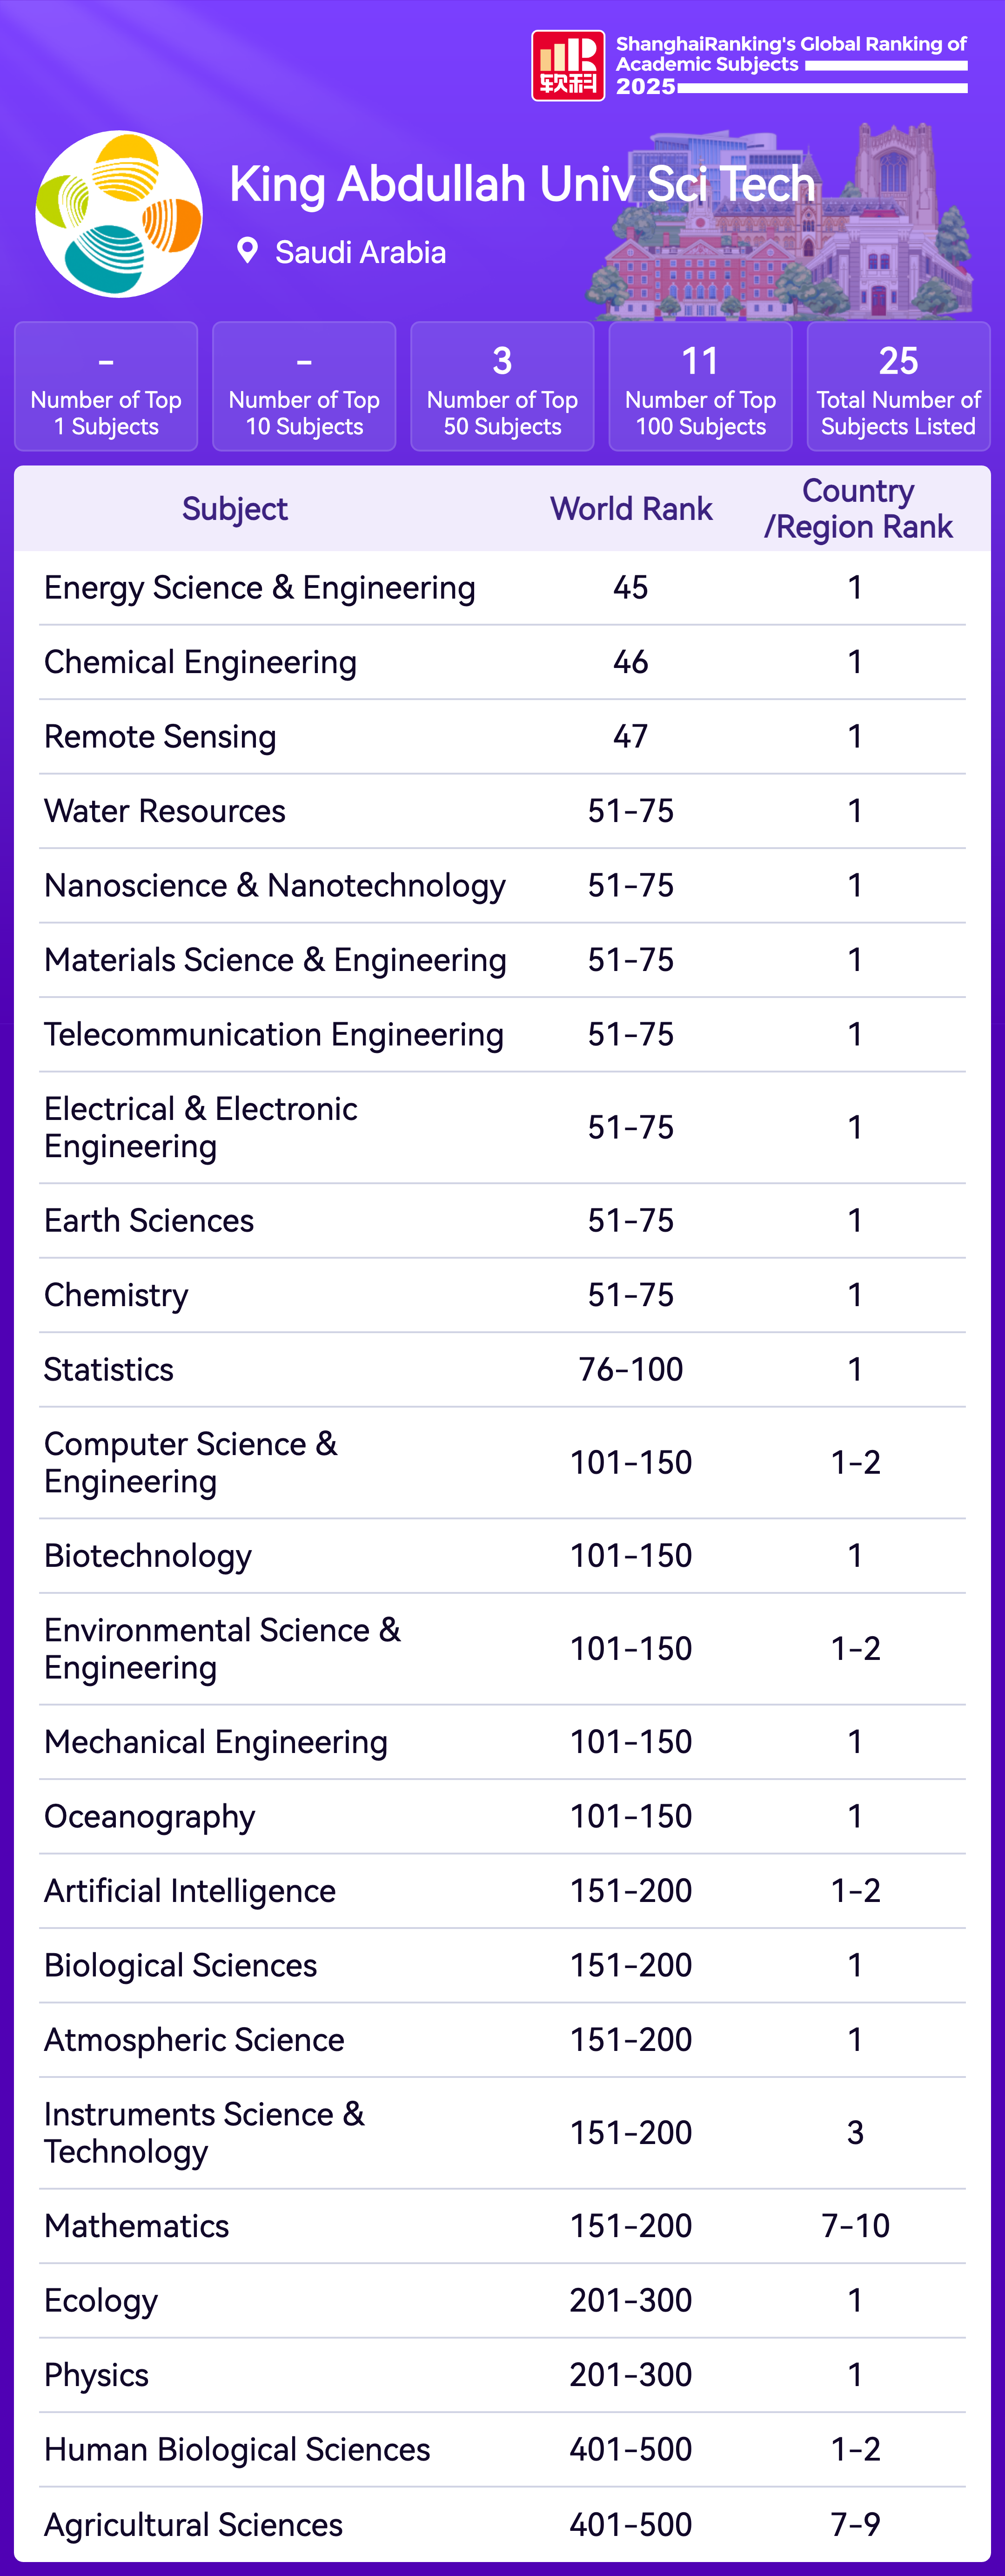
Task: Click the ShanghaiRanking red logo icon
Action: 567,66
